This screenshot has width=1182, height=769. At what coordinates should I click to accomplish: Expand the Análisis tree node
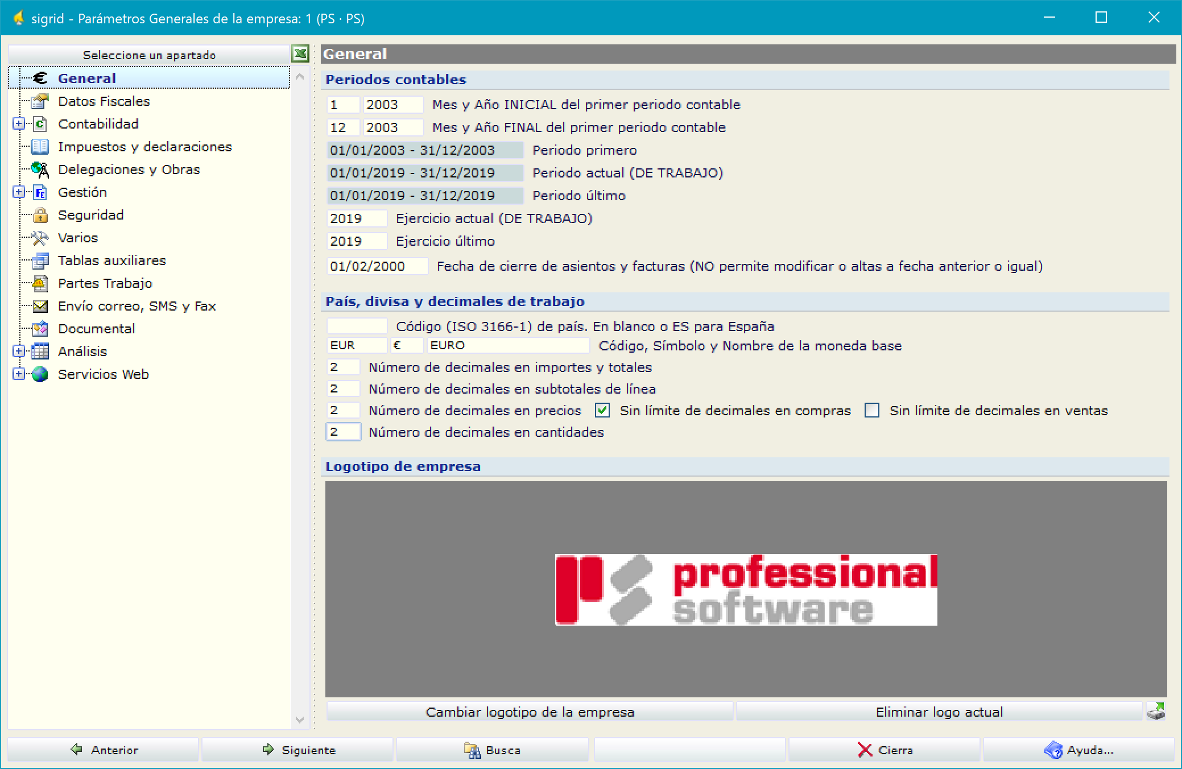click(x=19, y=351)
